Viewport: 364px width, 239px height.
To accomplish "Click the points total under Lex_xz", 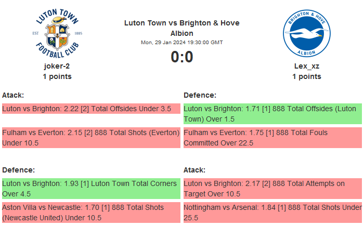I will (307, 76).
